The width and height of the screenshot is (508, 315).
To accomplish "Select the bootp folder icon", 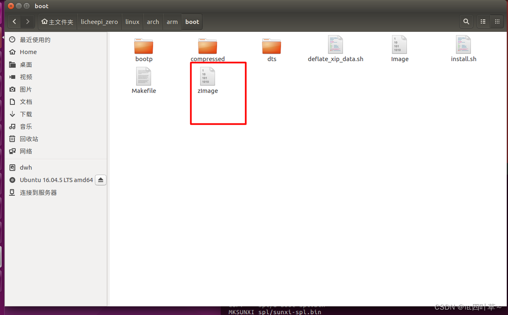I will tap(144, 46).
